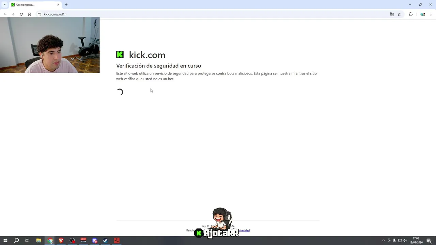Click 'Verificación de seguridad en curso' heading
Screen dimensions: 436x245
158,66
